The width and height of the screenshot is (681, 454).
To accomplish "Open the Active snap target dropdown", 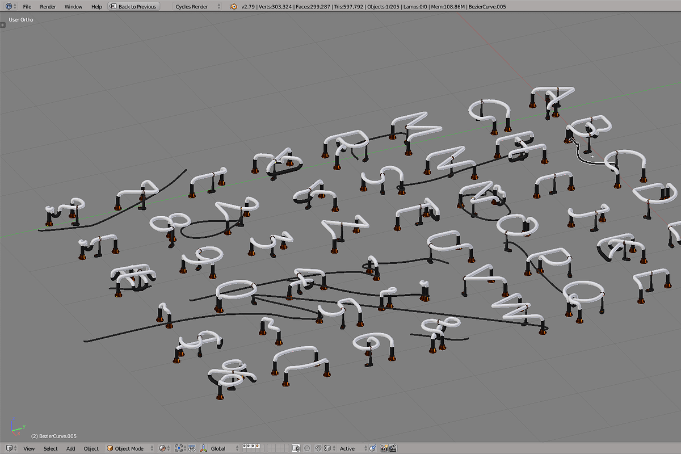I will point(352,448).
